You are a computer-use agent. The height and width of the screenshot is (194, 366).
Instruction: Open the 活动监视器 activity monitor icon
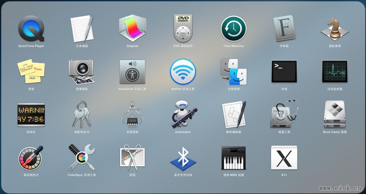click(335, 71)
